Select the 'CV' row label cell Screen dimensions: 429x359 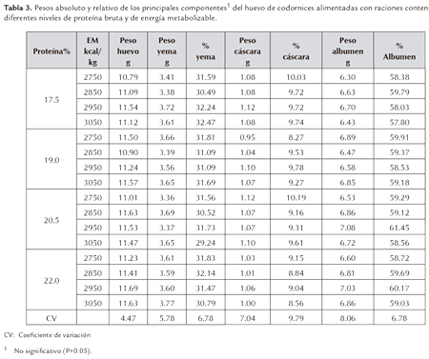coord(51,318)
